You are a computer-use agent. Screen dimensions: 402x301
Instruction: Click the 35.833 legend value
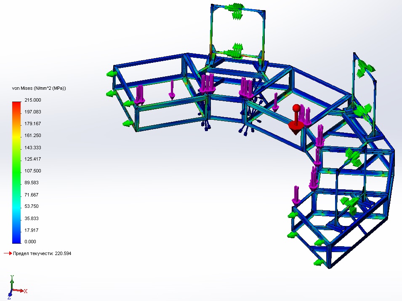click(x=31, y=218)
